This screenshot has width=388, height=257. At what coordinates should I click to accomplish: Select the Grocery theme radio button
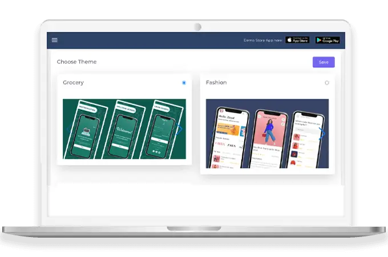[x=184, y=83]
